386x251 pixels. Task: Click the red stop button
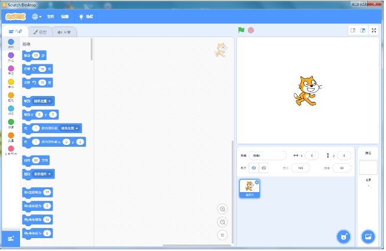[x=251, y=30]
